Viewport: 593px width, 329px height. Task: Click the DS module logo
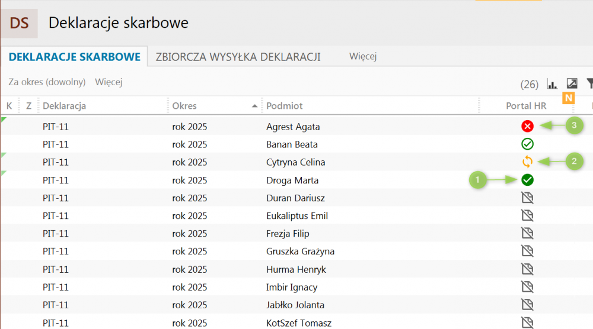(19, 24)
